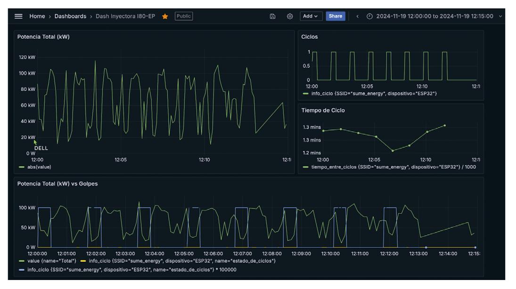The width and height of the screenshot is (516, 289).
Task: Go to Home breadcrumb
Action: (37, 16)
